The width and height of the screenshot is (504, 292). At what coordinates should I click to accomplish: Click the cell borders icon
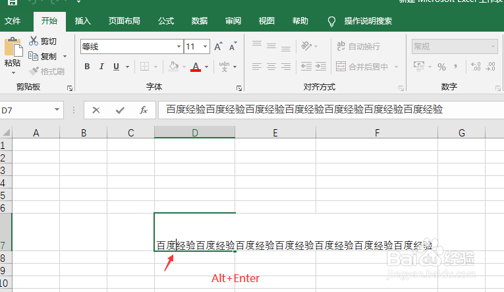[x=145, y=67]
